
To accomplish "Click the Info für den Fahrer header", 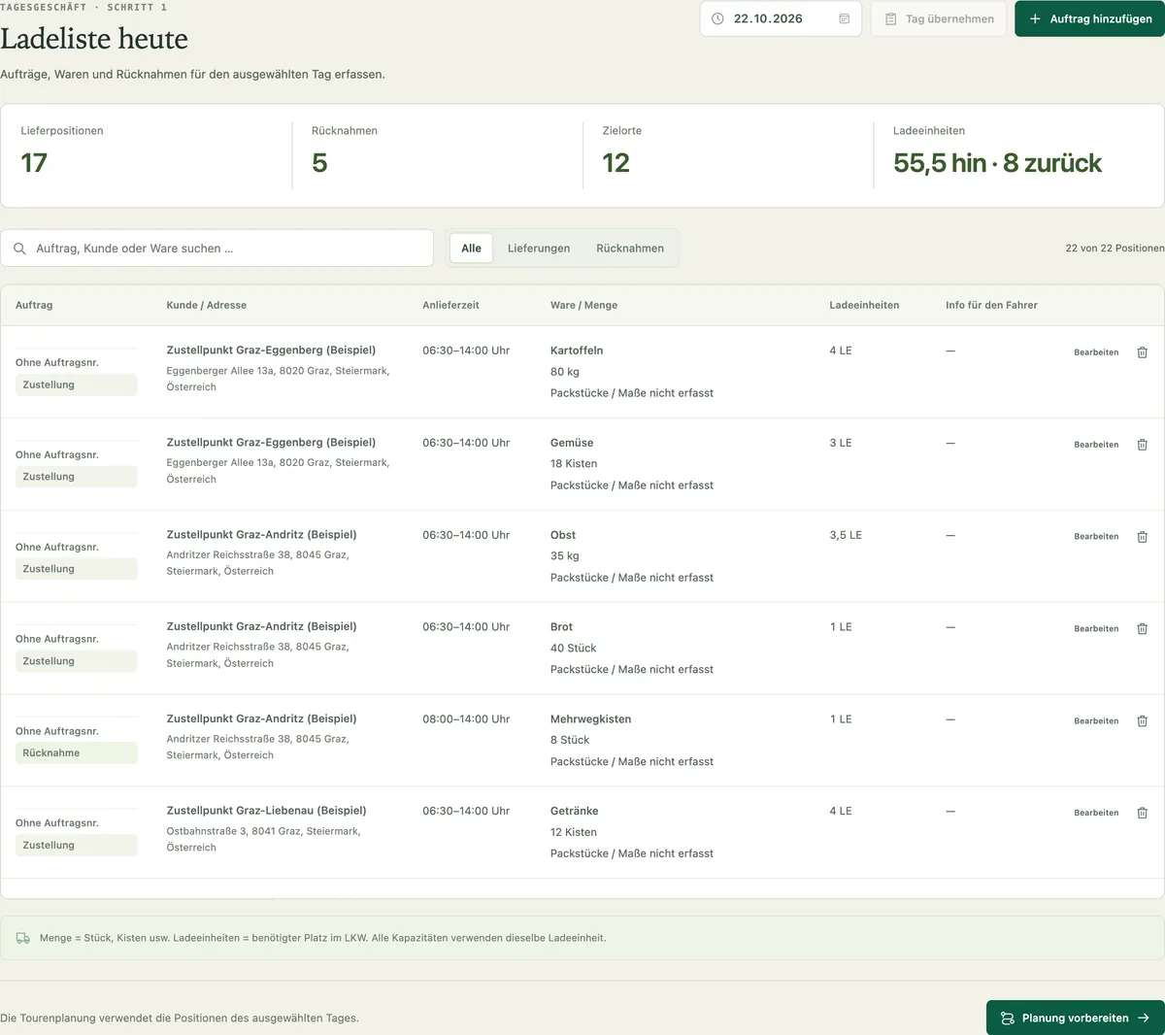I will coord(991,305).
